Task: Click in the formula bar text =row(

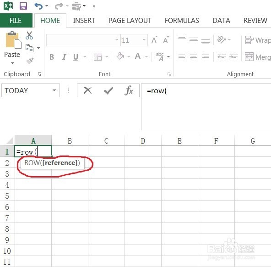Action: (157, 91)
